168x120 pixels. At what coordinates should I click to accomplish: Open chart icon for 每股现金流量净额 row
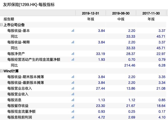(73, 111)
